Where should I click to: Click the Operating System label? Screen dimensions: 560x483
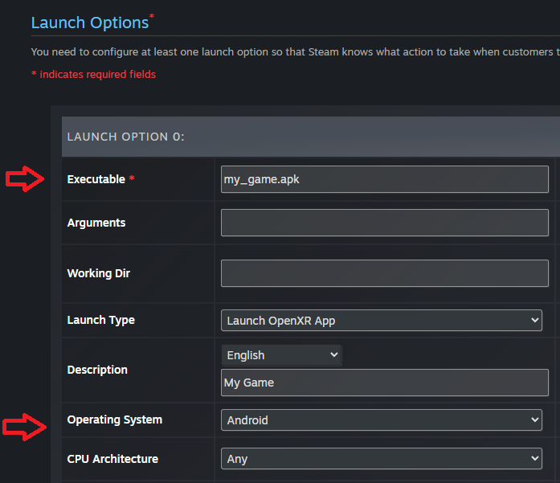pos(115,420)
